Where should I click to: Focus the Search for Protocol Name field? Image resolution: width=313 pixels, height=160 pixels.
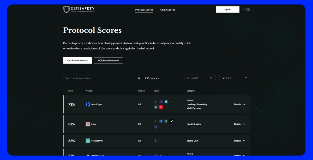(x=103, y=78)
